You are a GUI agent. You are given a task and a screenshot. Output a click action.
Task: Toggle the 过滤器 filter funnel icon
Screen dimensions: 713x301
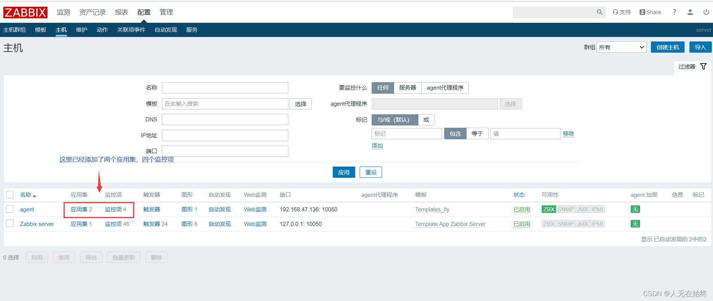(703, 66)
